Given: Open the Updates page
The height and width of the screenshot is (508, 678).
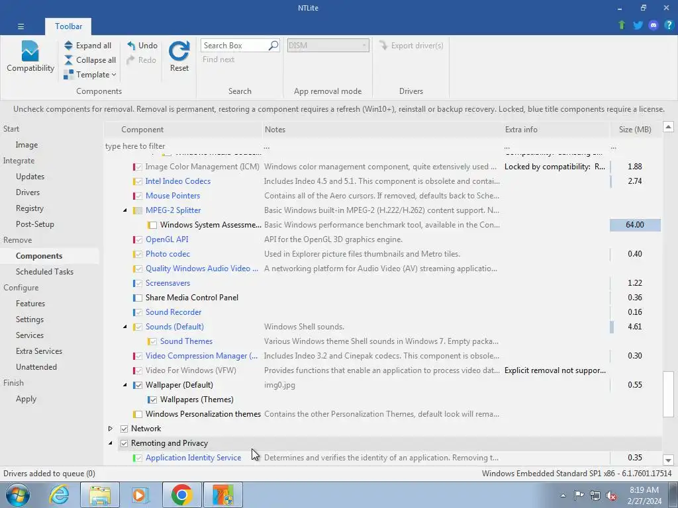Looking at the screenshot, I should click(30, 177).
